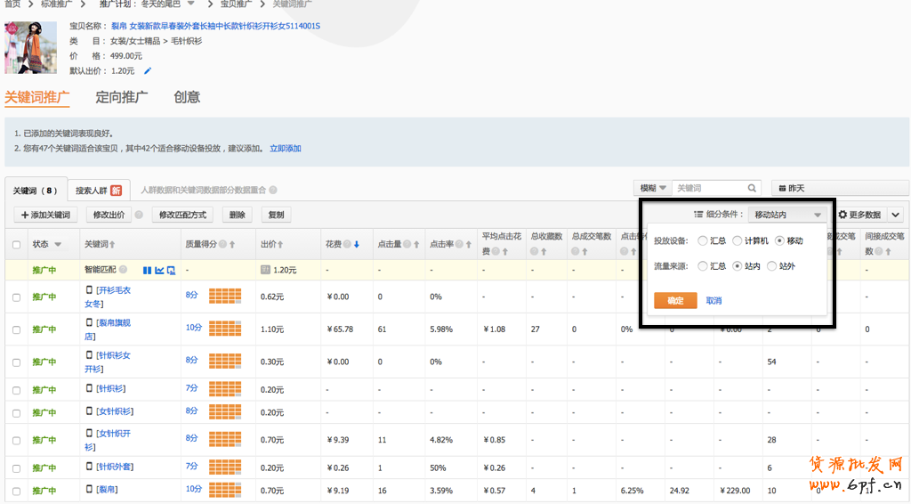This screenshot has height=504, width=911.
Task: Select the 计算机 device radio button
Action: pyautogui.click(x=738, y=240)
